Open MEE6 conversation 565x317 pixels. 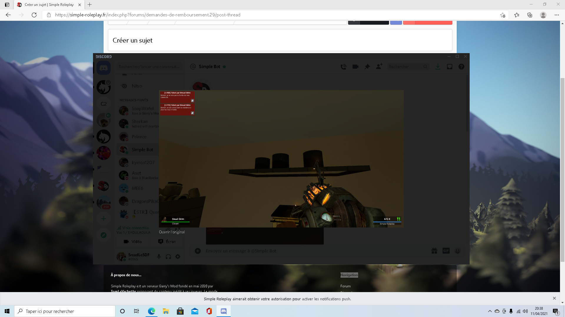(x=138, y=188)
